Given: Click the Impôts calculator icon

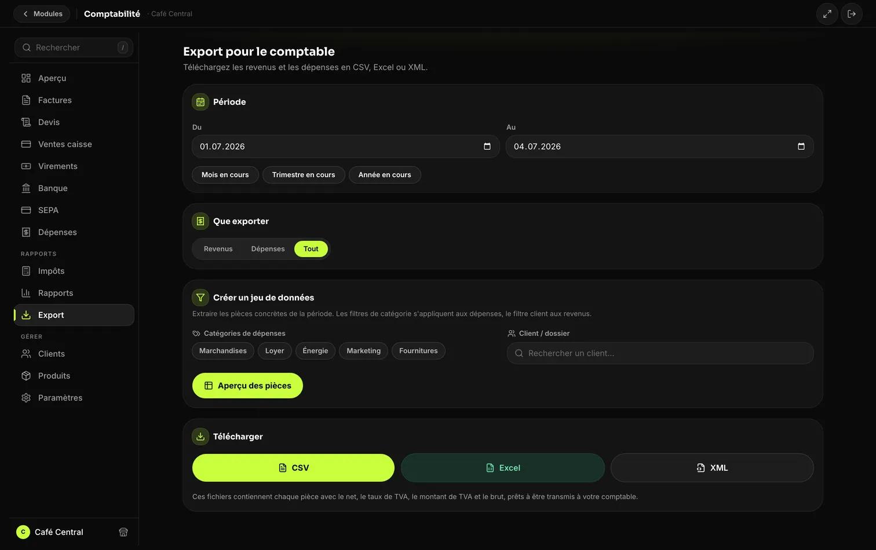Looking at the screenshot, I should [x=26, y=271].
